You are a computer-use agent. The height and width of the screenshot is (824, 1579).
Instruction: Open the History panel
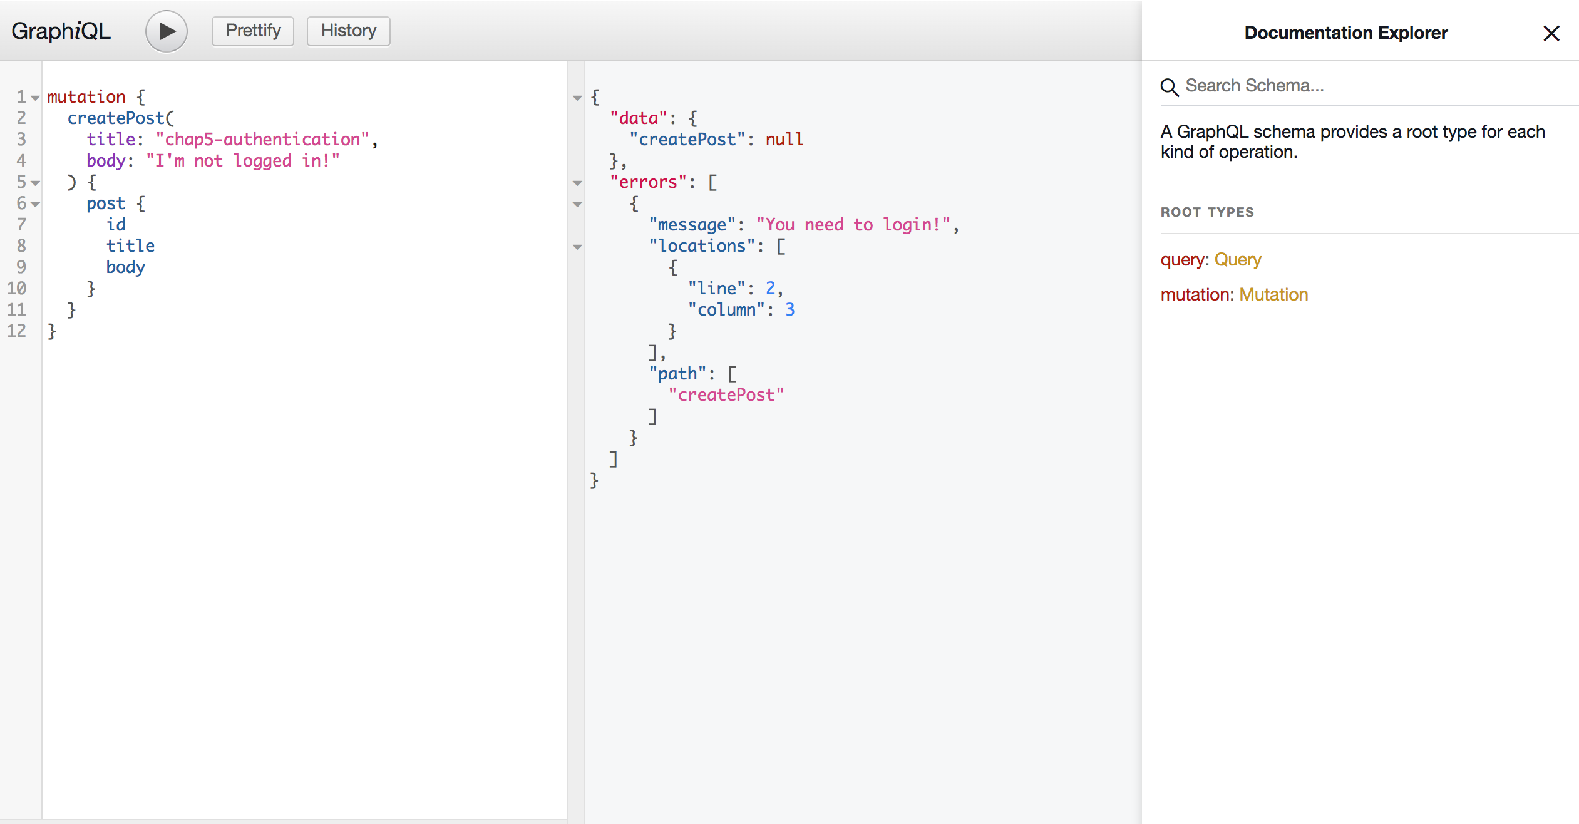pos(348,31)
